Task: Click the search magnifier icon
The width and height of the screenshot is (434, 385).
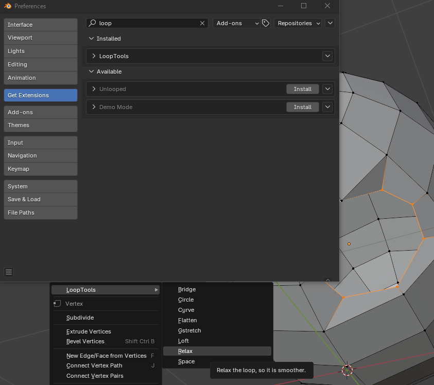Action: tap(92, 23)
